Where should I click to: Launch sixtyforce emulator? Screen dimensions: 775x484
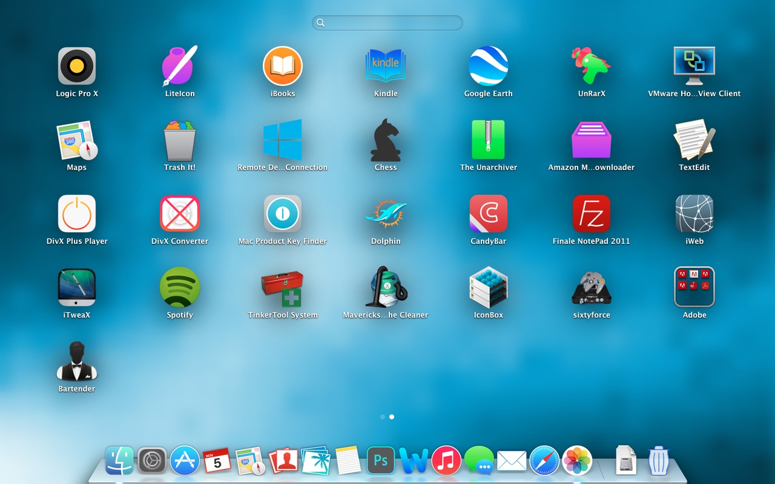click(x=592, y=287)
